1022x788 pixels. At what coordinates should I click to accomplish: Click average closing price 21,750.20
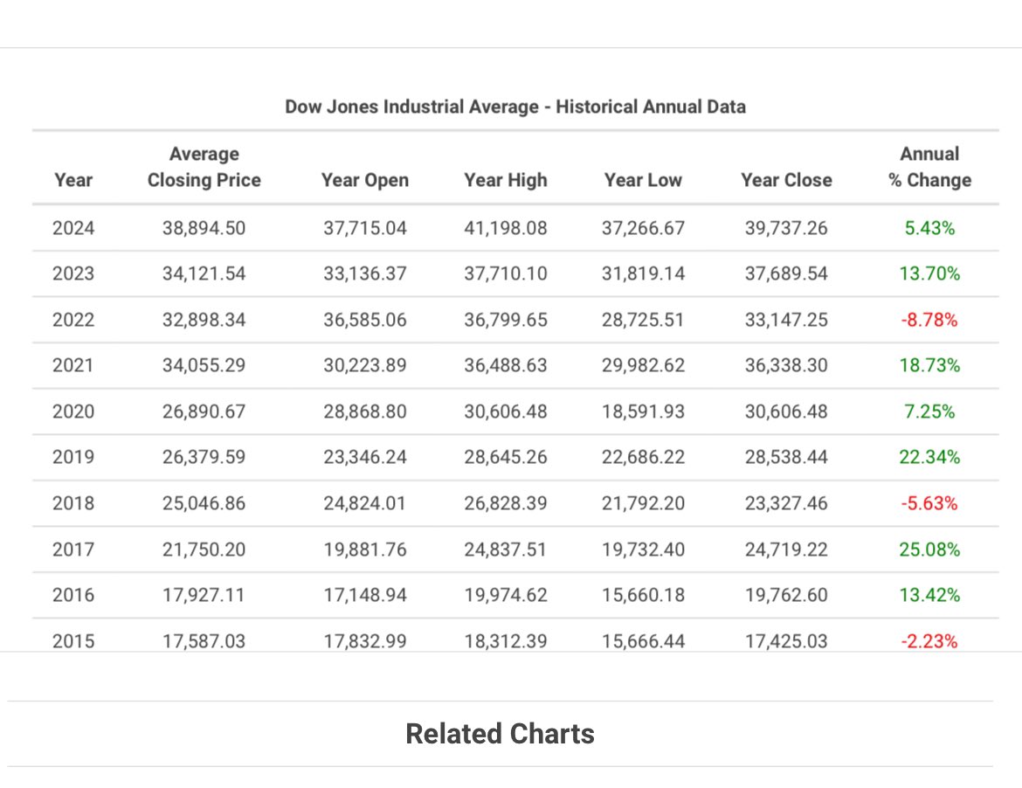point(204,550)
